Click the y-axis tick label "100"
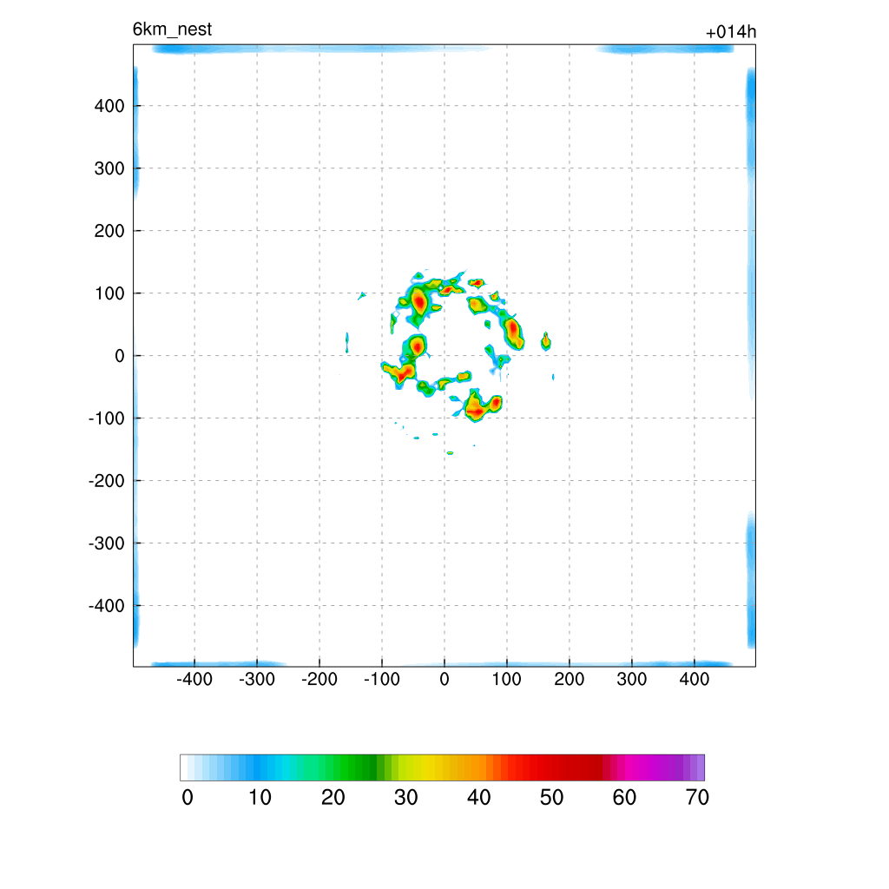Viewport: 889px width, 889px height. click(x=109, y=293)
